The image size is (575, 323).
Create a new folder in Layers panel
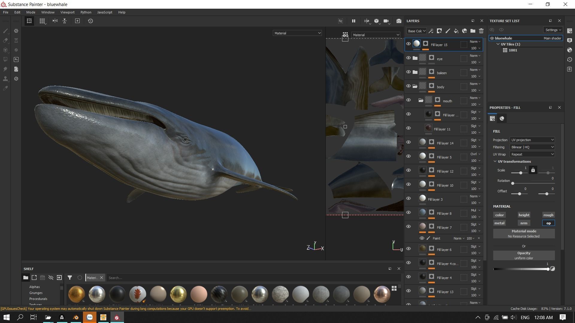coord(473,31)
